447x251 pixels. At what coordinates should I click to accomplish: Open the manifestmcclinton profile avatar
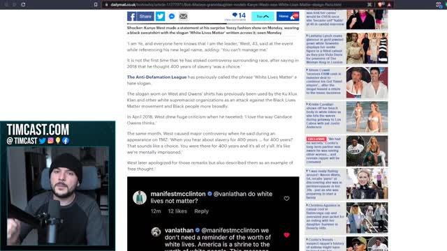pyautogui.click(x=140, y=197)
